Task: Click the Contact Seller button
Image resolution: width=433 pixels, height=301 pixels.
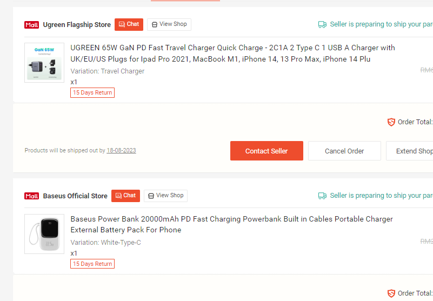Action: click(267, 151)
